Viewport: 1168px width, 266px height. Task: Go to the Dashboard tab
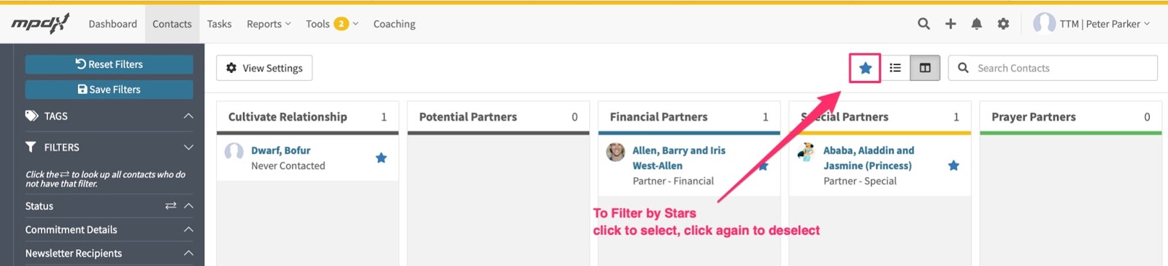112,24
